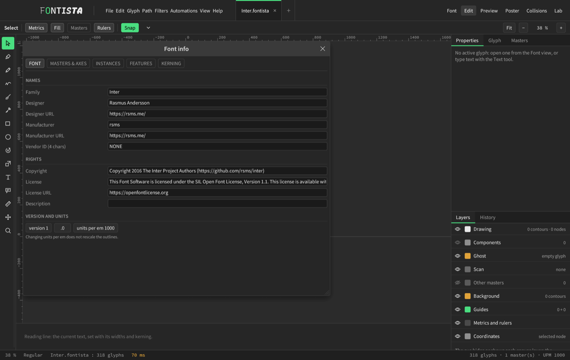Switch to MASTERS & AXES tab
570x360 pixels.
click(x=68, y=63)
